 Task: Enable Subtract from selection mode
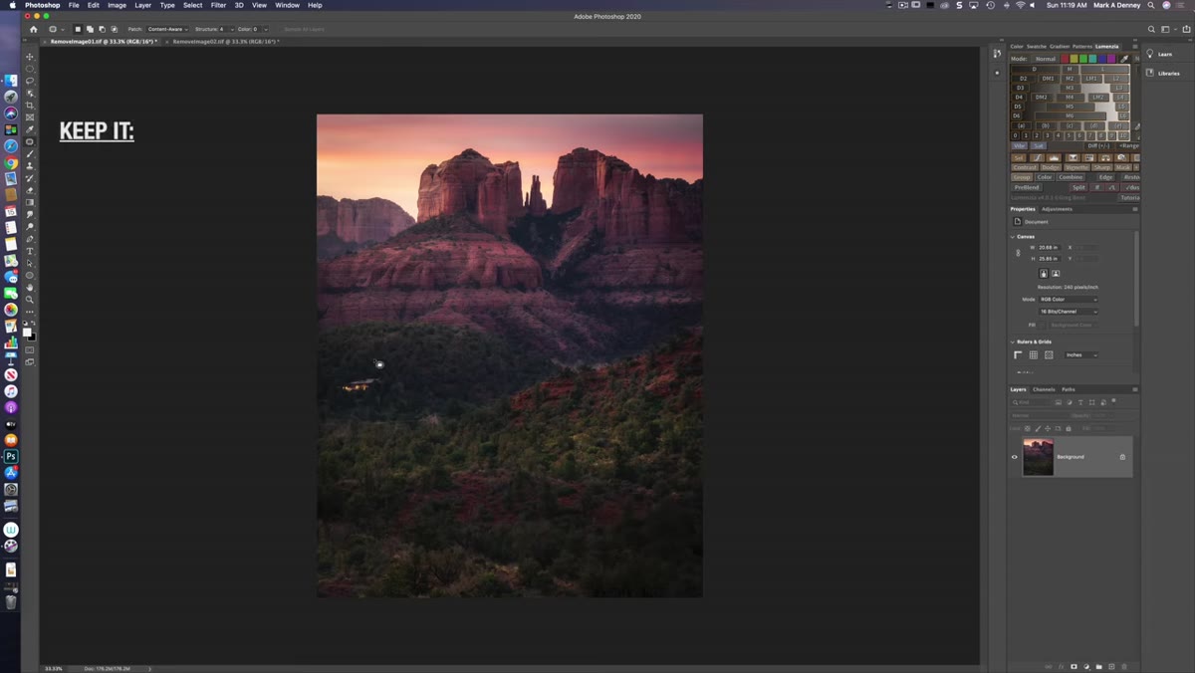click(x=102, y=30)
